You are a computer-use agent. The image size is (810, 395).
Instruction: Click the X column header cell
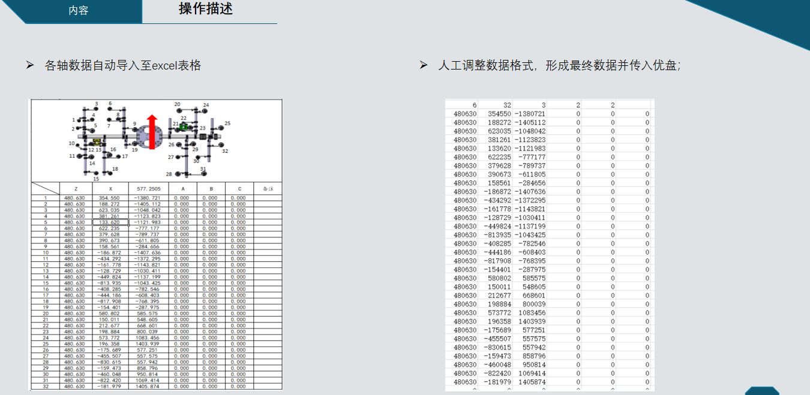(x=110, y=188)
